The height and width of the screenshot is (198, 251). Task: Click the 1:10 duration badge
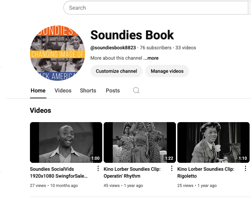coord(243,158)
